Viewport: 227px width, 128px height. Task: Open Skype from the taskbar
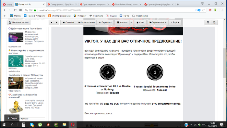(x=32, y=125)
